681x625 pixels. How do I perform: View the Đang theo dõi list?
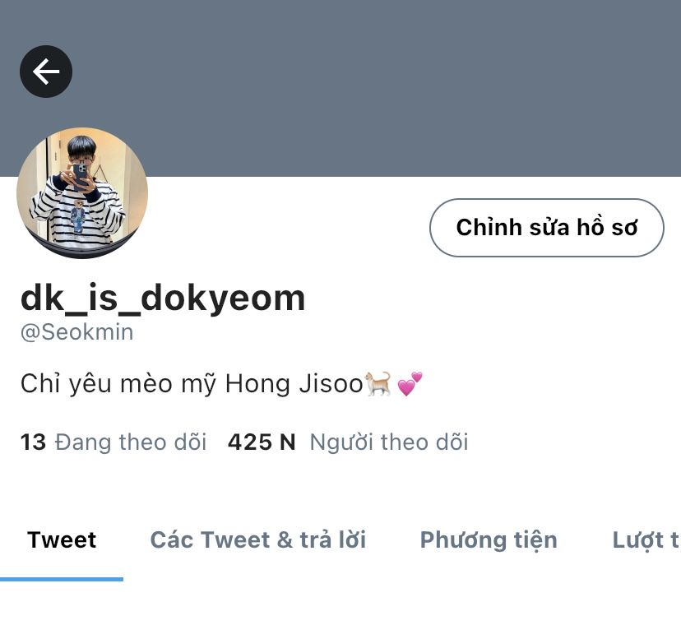[x=130, y=442]
